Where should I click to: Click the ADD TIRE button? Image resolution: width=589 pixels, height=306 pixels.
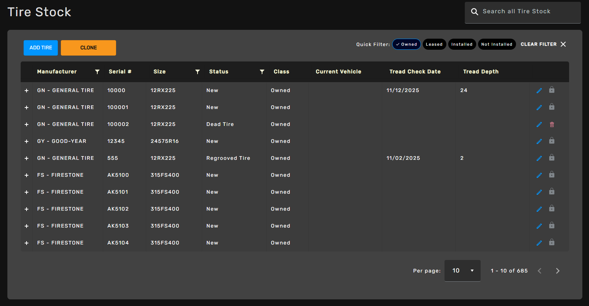coord(41,48)
